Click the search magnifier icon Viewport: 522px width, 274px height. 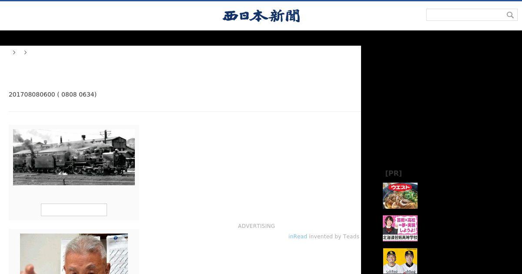pos(510,15)
